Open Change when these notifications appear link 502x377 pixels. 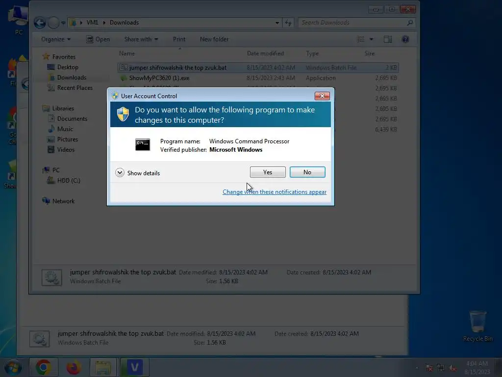pyautogui.click(x=275, y=192)
